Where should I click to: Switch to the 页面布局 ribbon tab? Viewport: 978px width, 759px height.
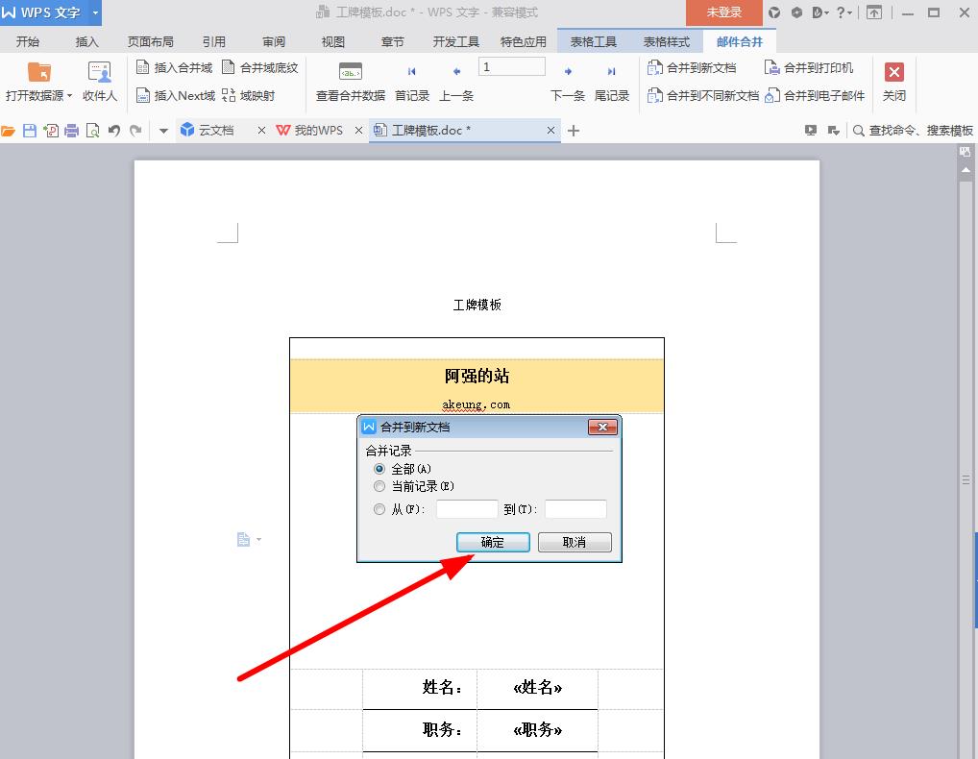[x=151, y=42]
